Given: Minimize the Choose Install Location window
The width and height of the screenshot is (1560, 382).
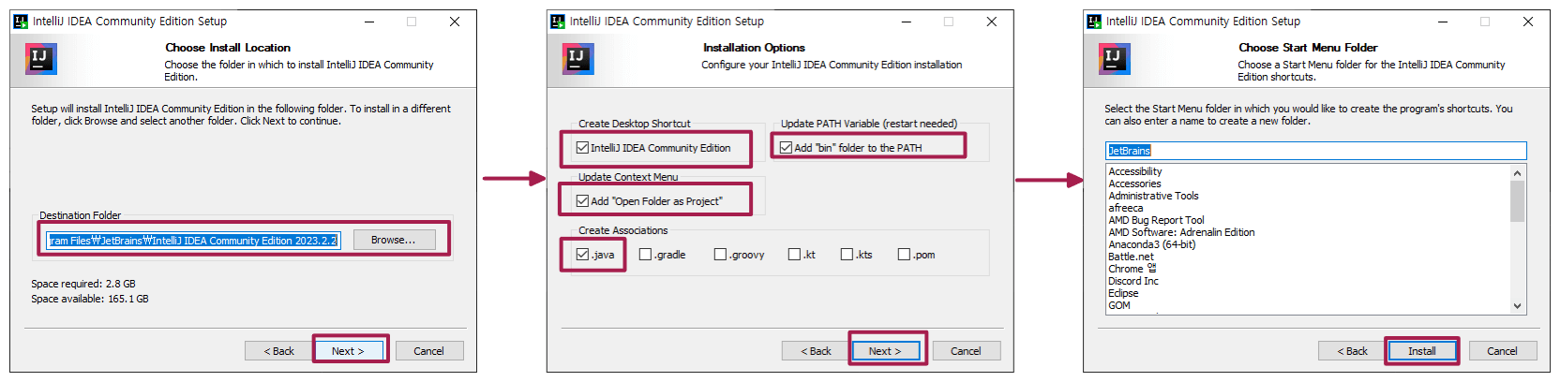Looking at the screenshot, I should coord(369,22).
